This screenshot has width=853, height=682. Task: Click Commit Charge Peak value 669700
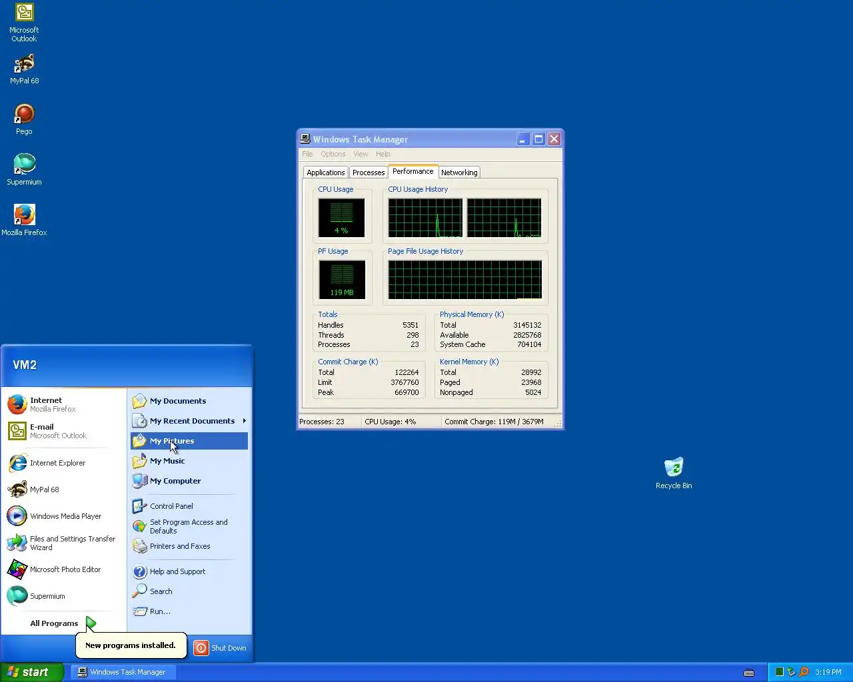pyautogui.click(x=407, y=392)
